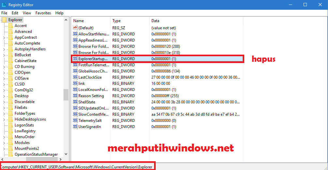Click the Advanced key folder icon
The height and width of the screenshot is (170, 328).
[11, 32]
